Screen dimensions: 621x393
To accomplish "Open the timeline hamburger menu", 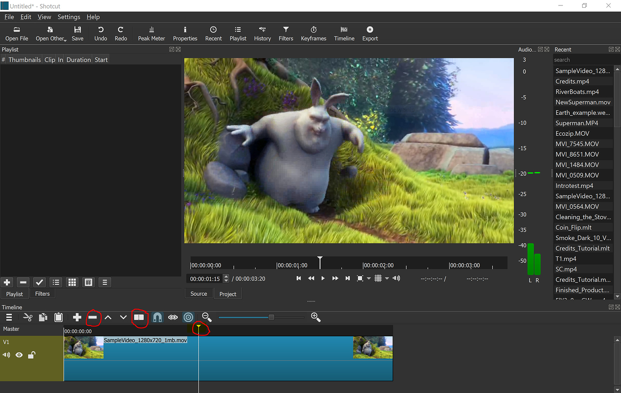I will coord(9,317).
